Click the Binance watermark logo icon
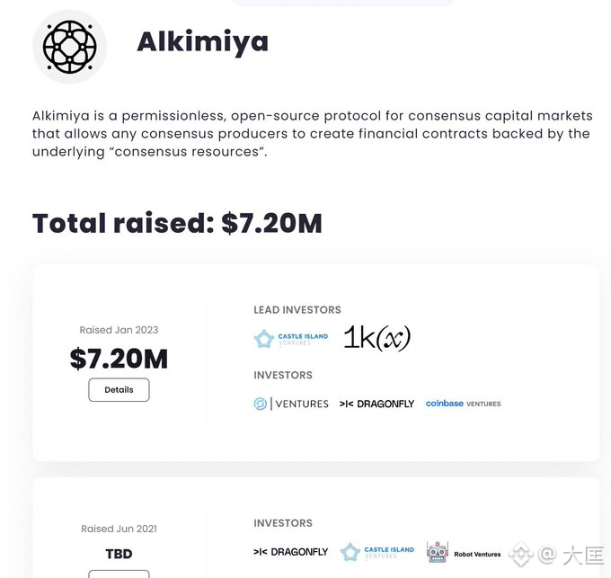Viewport: 611px width, 578px height. [521, 554]
